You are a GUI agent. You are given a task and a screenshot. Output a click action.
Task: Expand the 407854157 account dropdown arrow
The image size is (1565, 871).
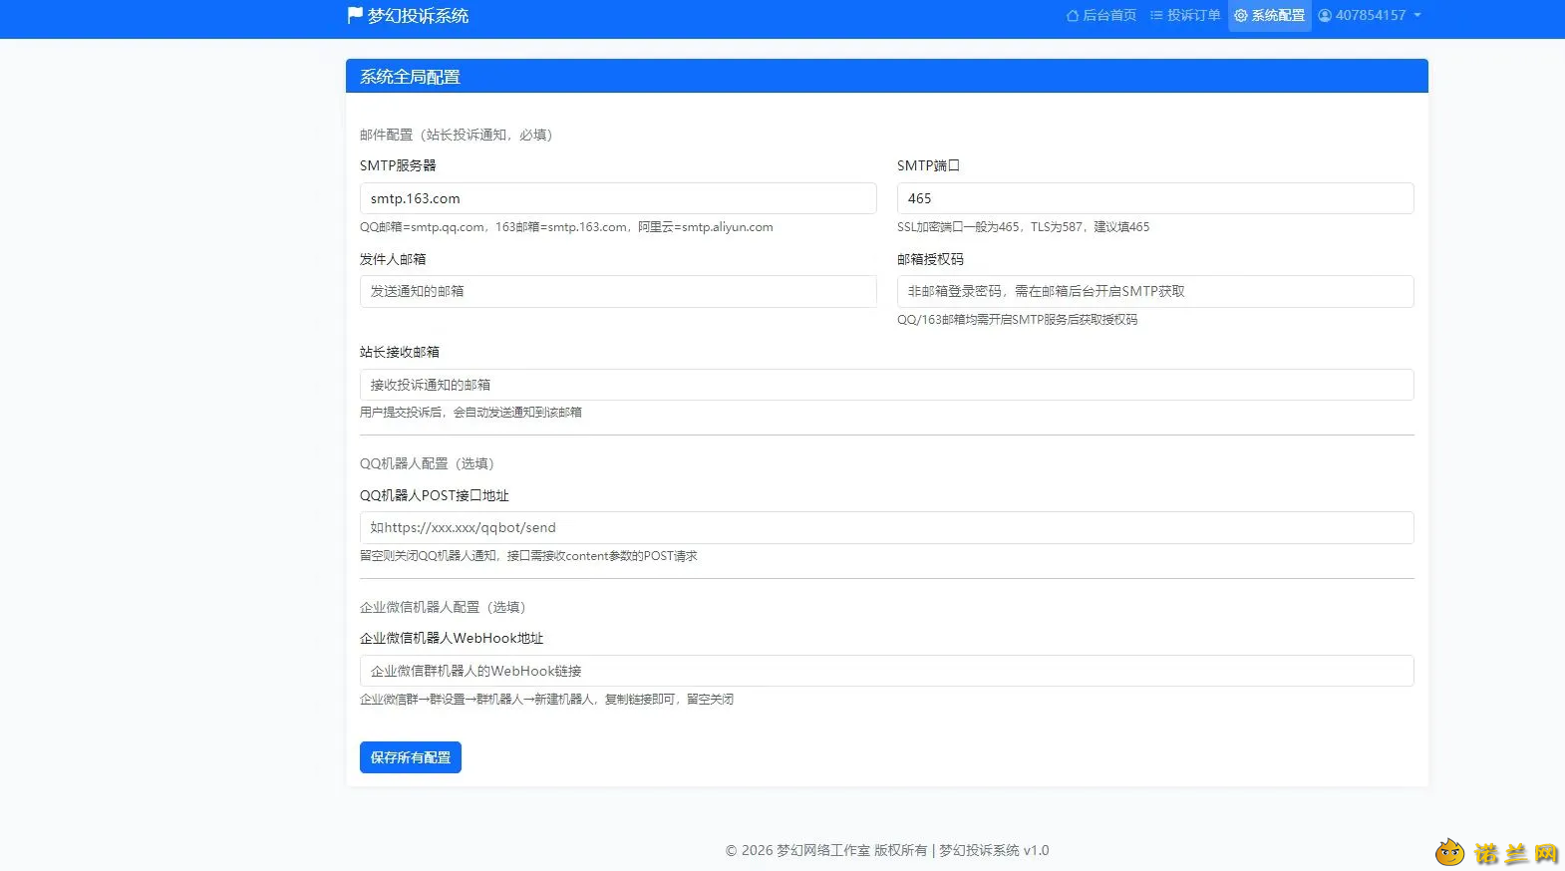coord(1417,15)
